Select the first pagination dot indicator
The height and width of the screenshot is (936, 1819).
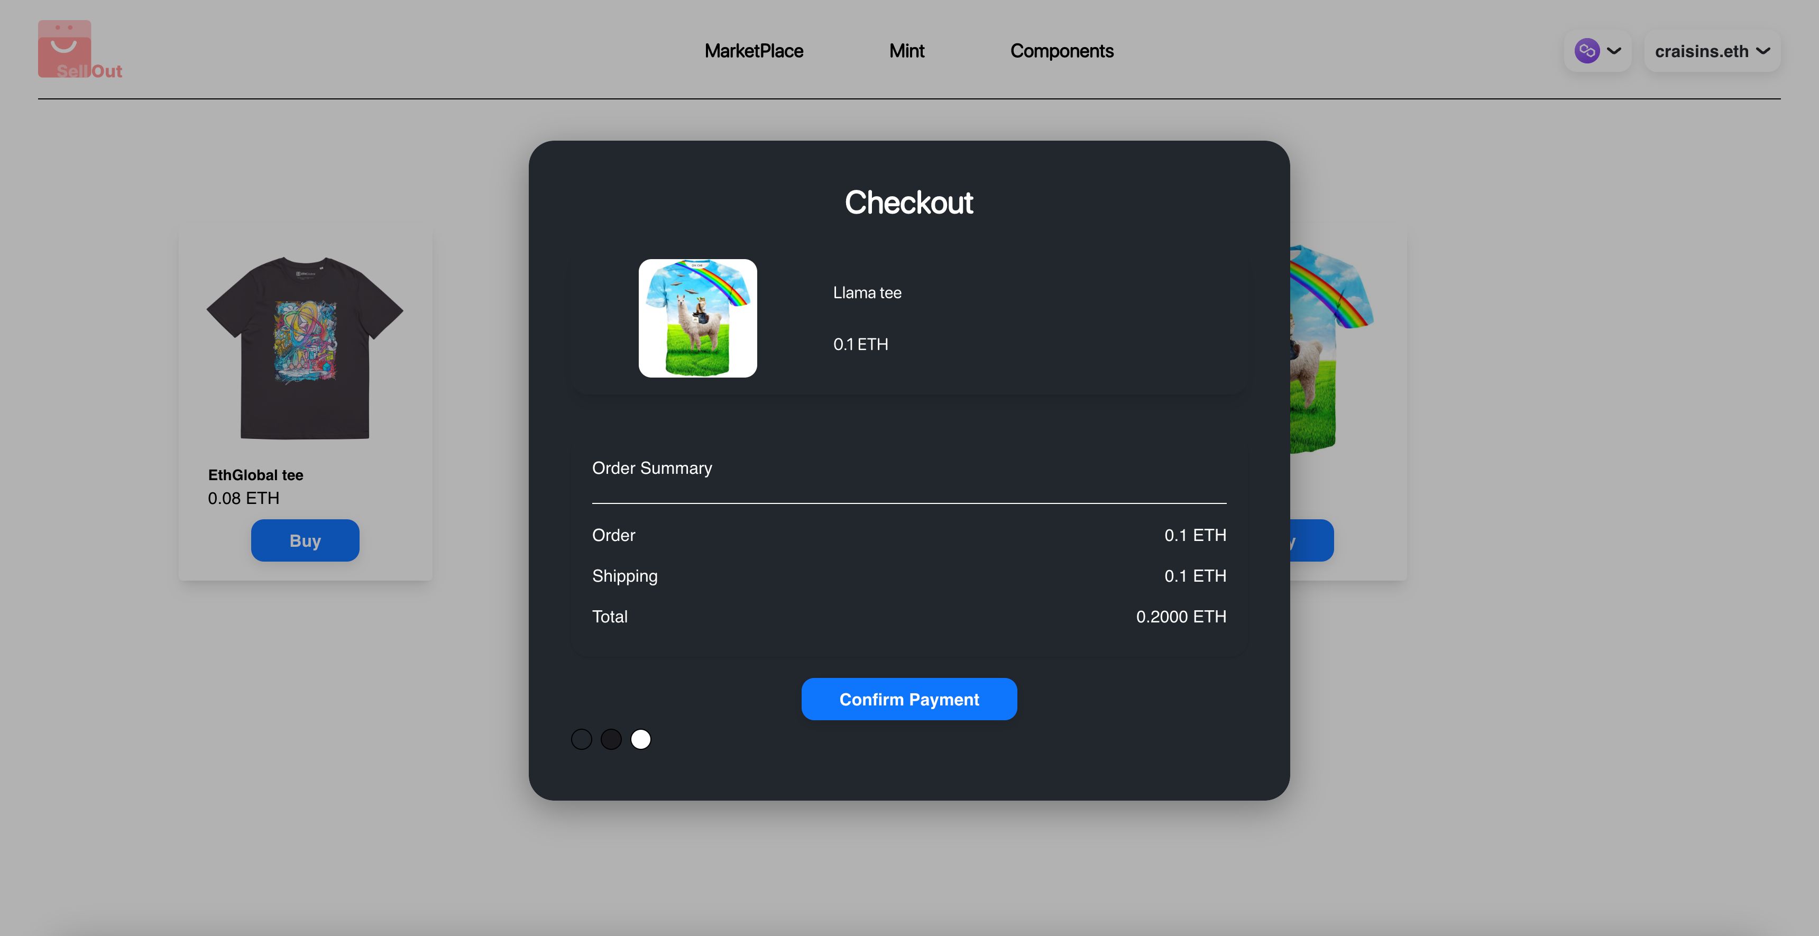coord(580,739)
